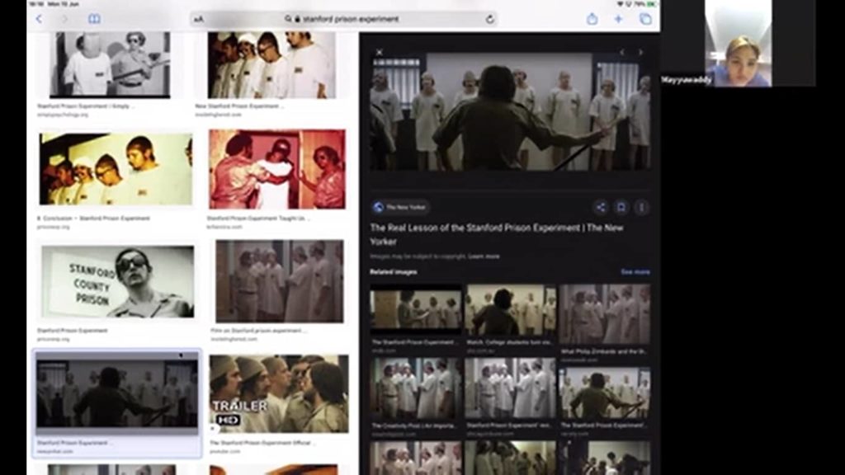Click the 'Related images' heading text

pos(394,272)
